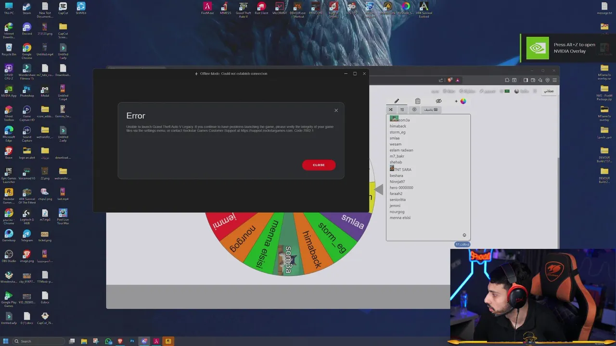Select the entry 'menna elsisi' in the list

(400, 218)
